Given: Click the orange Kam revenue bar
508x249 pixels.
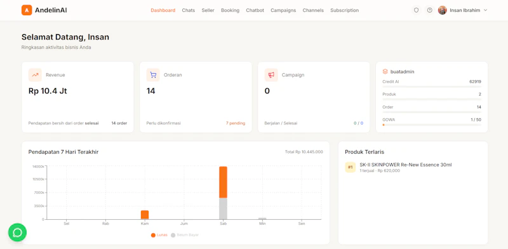Looking at the screenshot, I should (x=145, y=215).
